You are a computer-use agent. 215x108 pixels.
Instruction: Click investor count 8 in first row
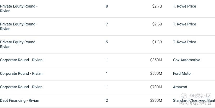(x=107, y=6)
